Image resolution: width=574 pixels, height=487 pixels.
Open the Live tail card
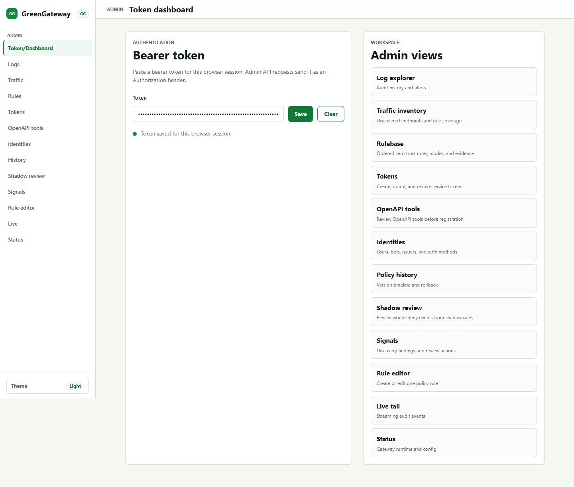click(x=454, y=410)
